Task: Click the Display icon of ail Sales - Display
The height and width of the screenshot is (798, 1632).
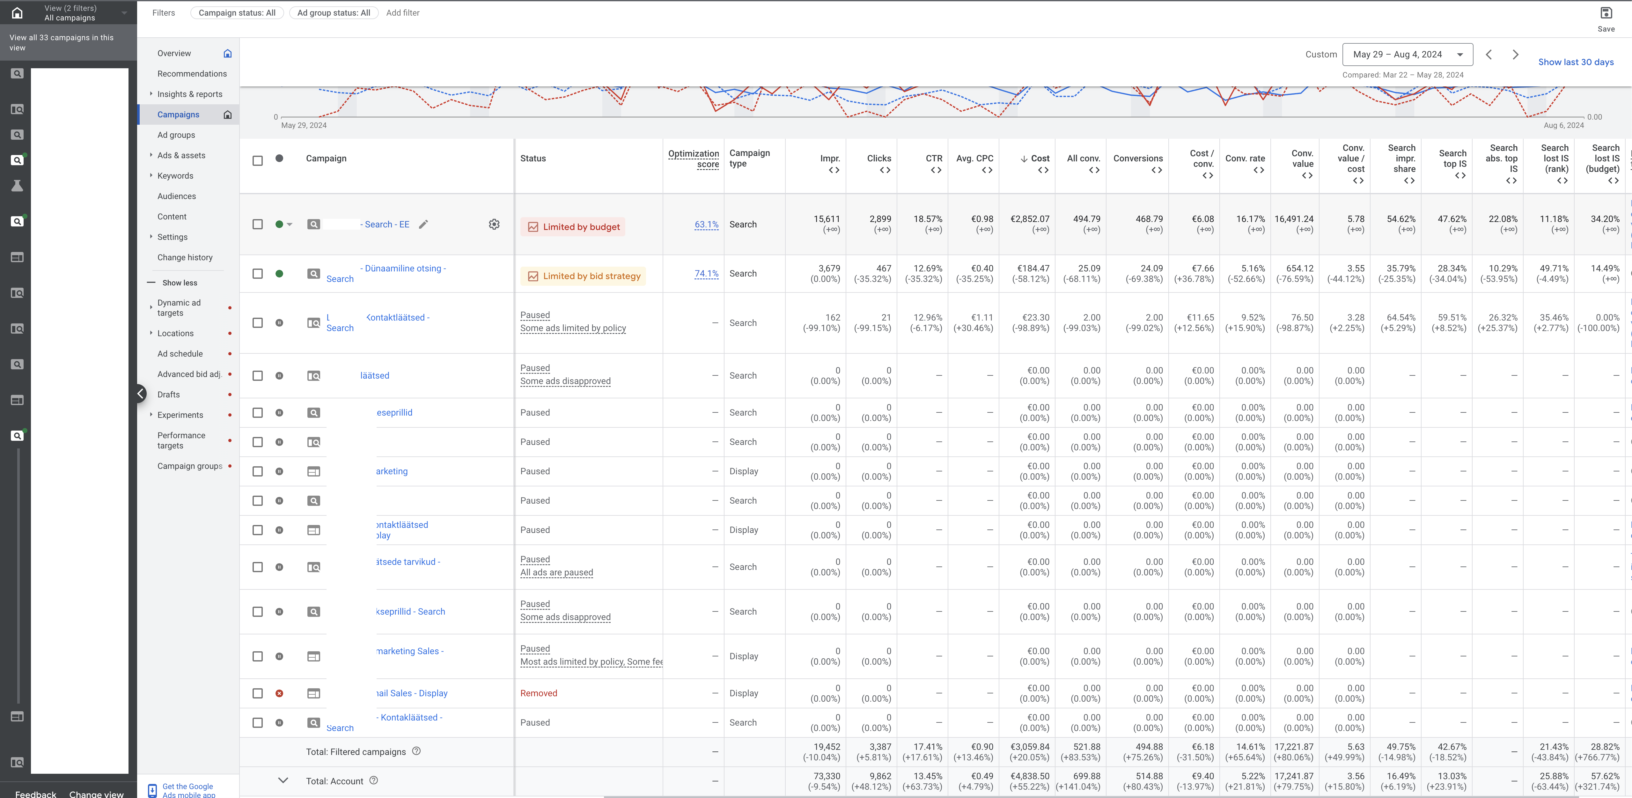Action: click(313, 693)
